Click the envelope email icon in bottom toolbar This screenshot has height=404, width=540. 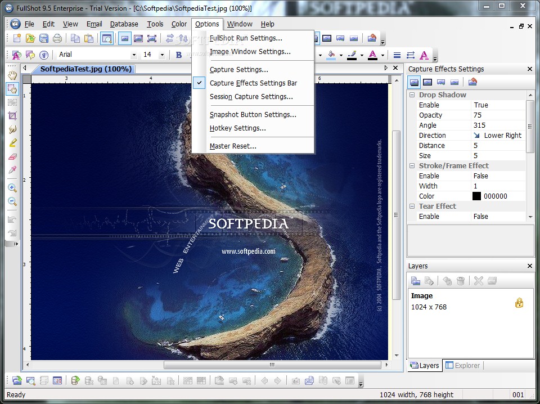309,380
